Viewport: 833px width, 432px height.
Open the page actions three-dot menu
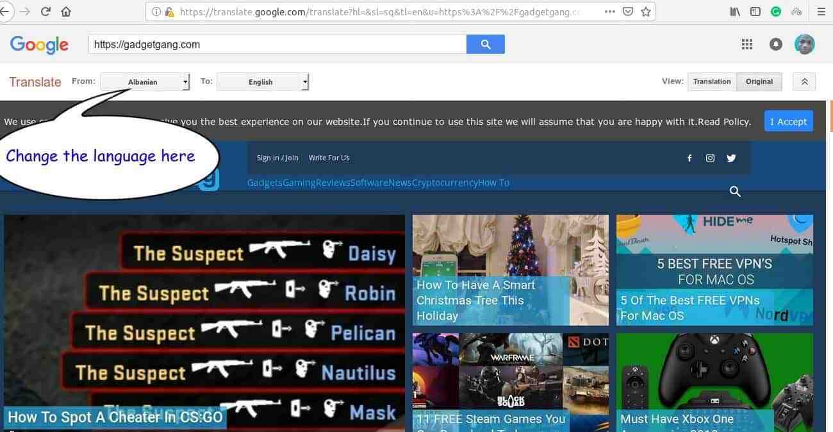[610, 12]
